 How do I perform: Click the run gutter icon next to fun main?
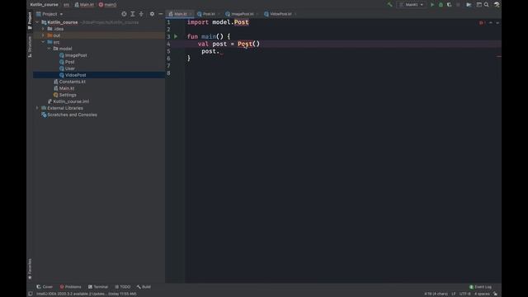click(x=176, y=36)
